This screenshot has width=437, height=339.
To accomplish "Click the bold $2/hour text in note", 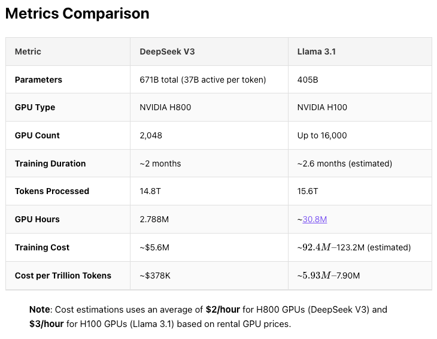I will (223, 310).
